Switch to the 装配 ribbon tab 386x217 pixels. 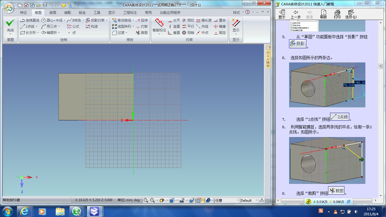(x=68, y=13)
